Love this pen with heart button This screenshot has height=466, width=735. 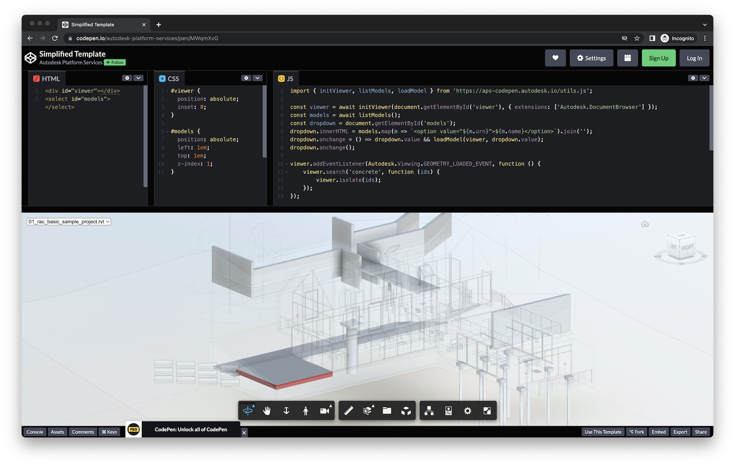555,58
